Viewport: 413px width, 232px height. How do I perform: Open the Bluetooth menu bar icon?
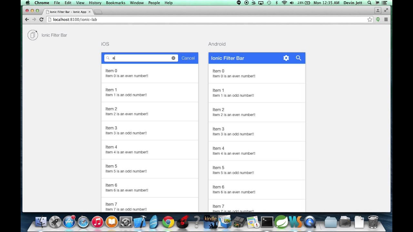[277, 3]
